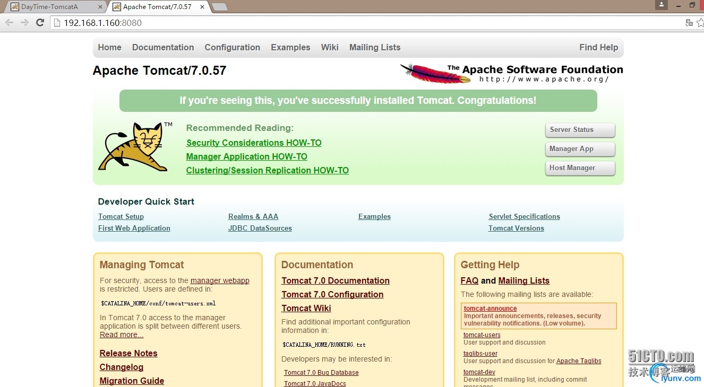
Task: Close the Apache Tomcat/7.0.57 tab
Action: tap(203, 7)
